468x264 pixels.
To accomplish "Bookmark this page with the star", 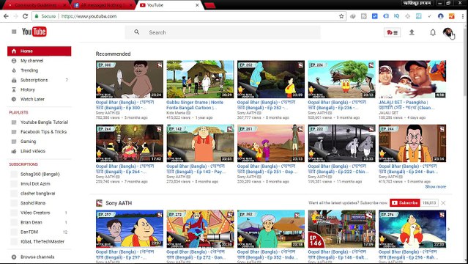I will [x=341, y=16].
